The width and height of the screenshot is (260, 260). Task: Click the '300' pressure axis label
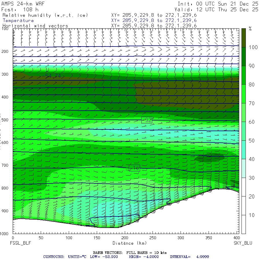(5, 74)
